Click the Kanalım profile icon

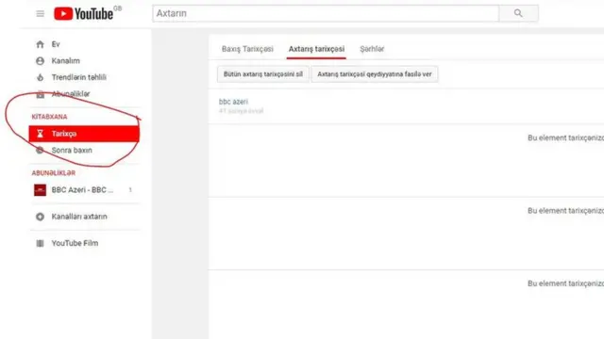tap(40, 60)
